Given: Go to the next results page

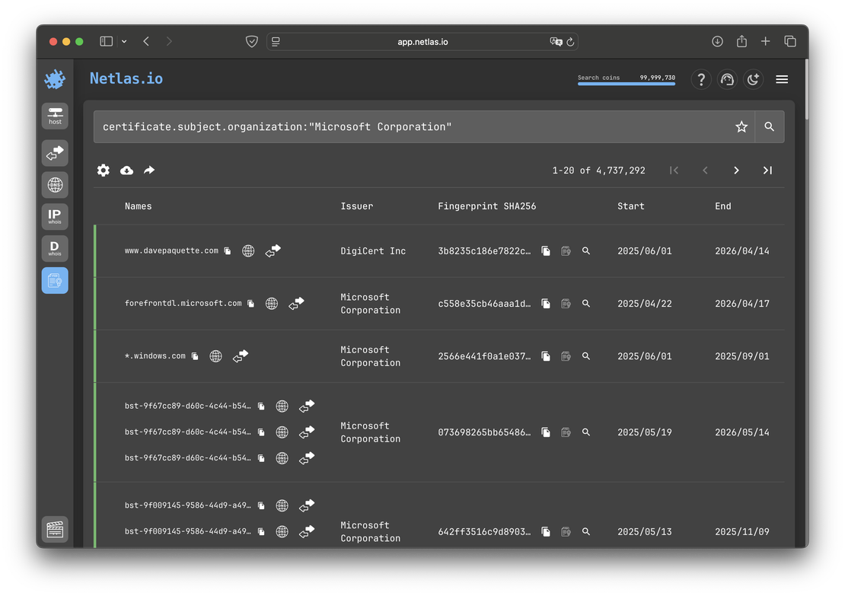Looking at the screenshot, I should click(x=736, y=171).
